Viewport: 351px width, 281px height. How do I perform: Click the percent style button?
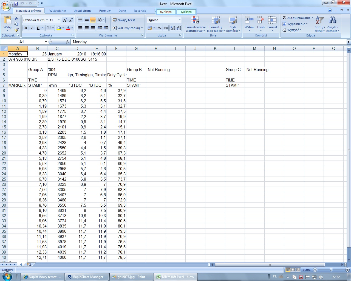click(159, 28)
